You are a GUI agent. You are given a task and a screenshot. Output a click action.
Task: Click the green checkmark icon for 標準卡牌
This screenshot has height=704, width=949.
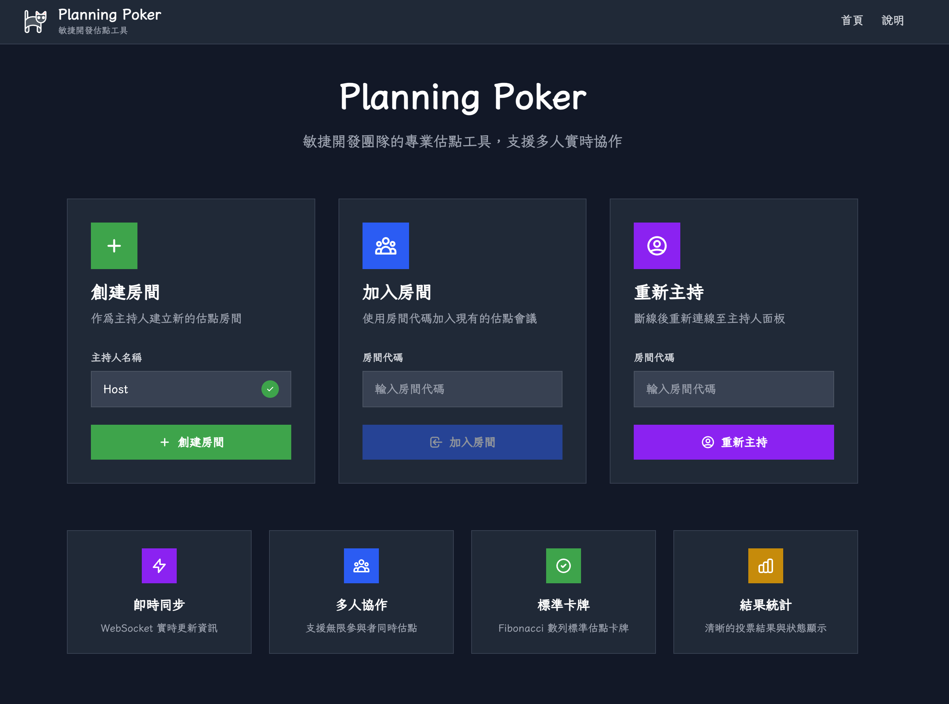pyautogui.click(x=563, y=565)
